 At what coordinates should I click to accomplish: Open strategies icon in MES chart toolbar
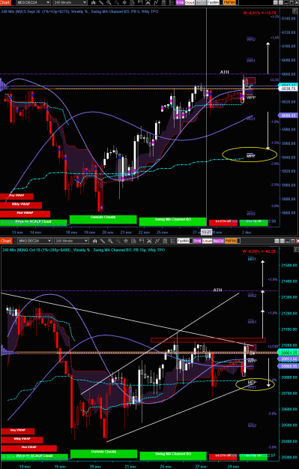[163, 2]
